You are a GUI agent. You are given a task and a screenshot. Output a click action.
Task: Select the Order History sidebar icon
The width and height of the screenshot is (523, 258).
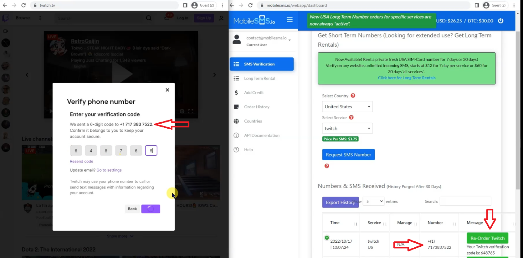(236, 107)
